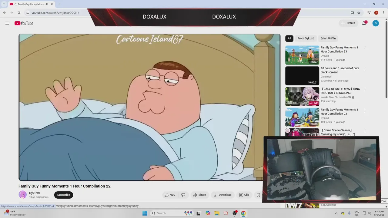Screen dimensions: 388x218
Task: Subscribe to Oykuxd
Action: click(64, 195)
